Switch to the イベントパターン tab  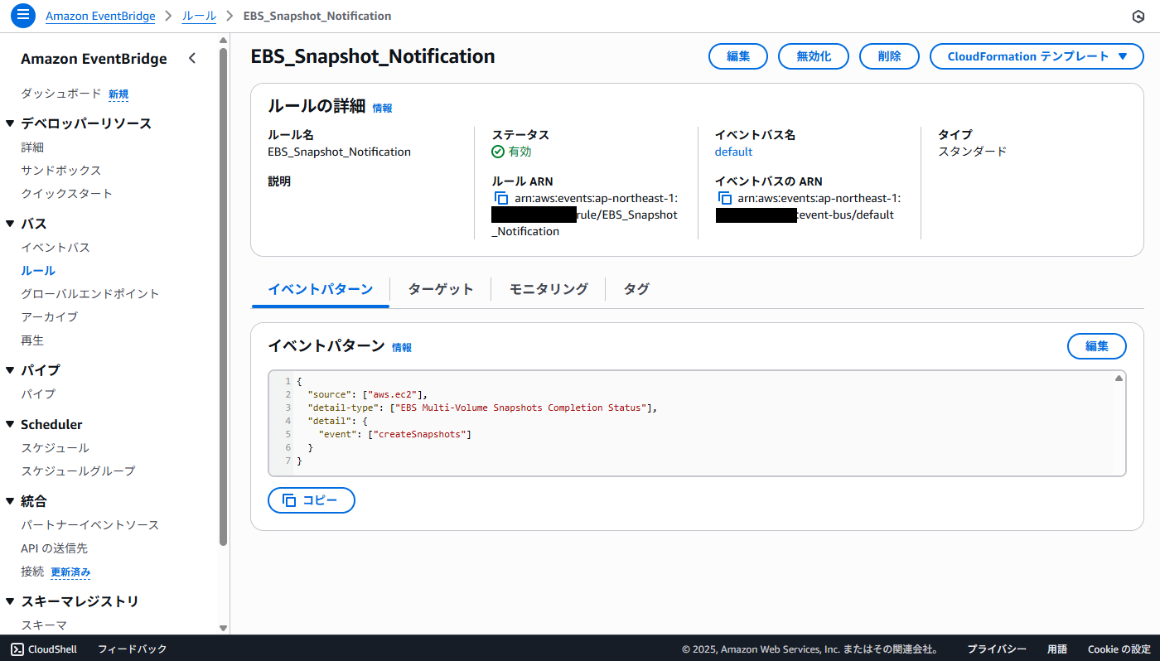pyautogui.click(x=320, y=289)
